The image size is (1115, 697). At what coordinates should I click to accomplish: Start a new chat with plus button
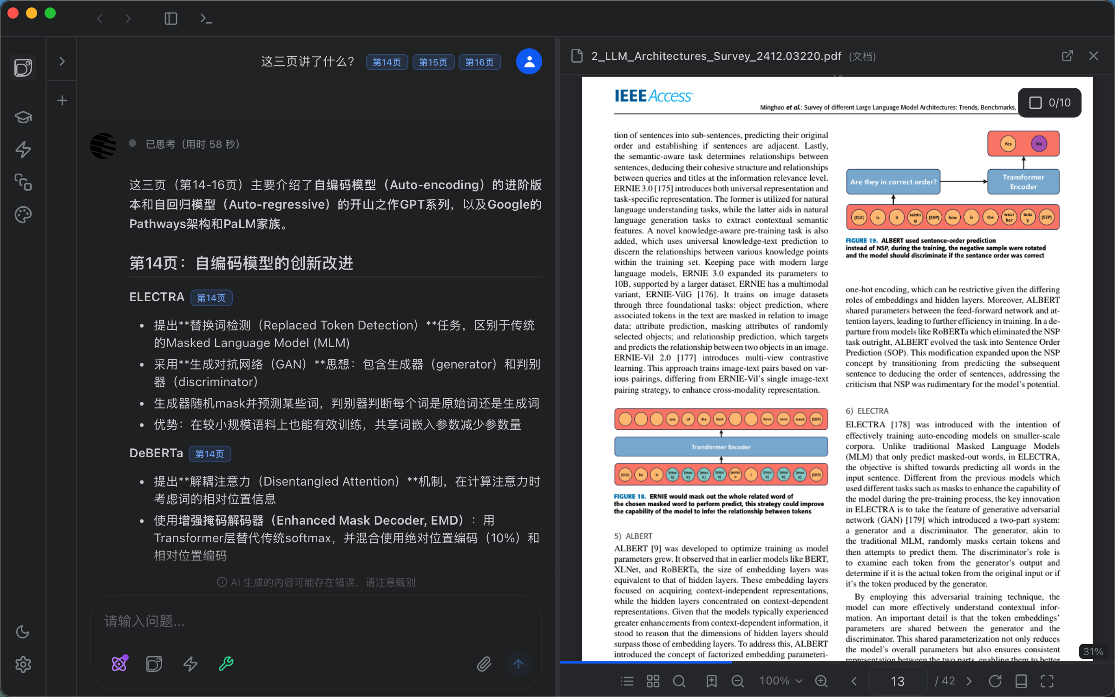click(x=62, y=100)
